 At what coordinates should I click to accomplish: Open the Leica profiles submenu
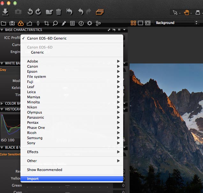[72, 92]
